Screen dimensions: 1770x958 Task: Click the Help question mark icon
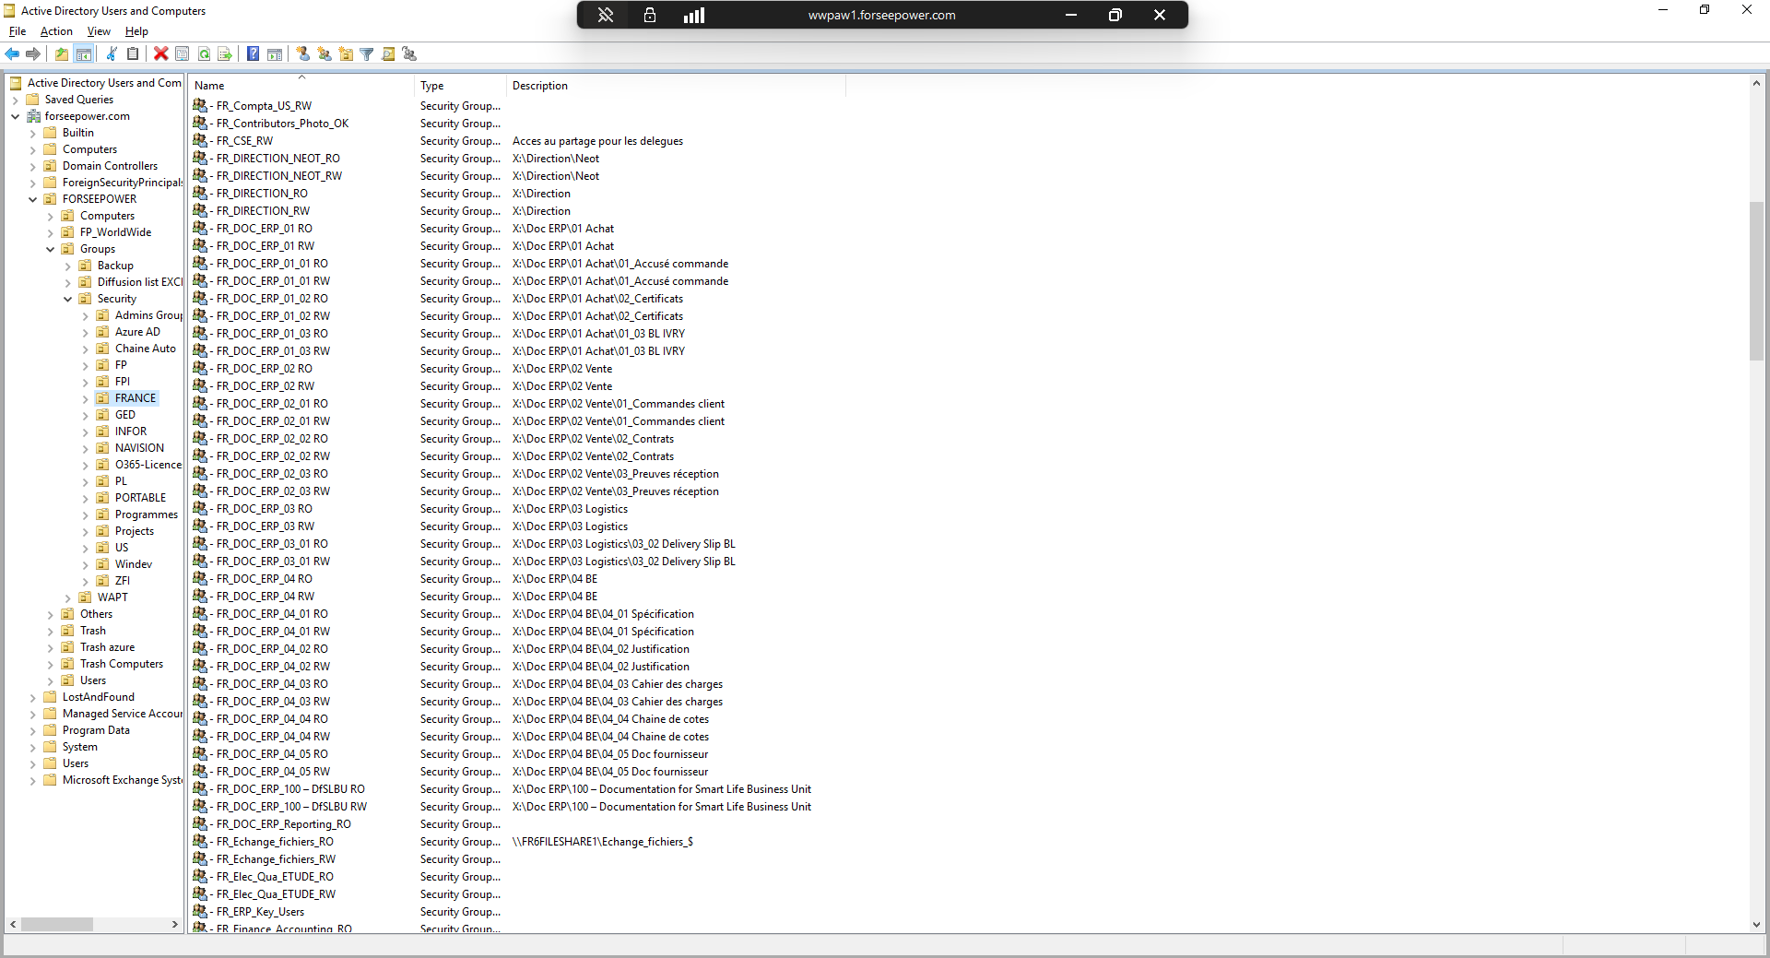pos(253,54)
